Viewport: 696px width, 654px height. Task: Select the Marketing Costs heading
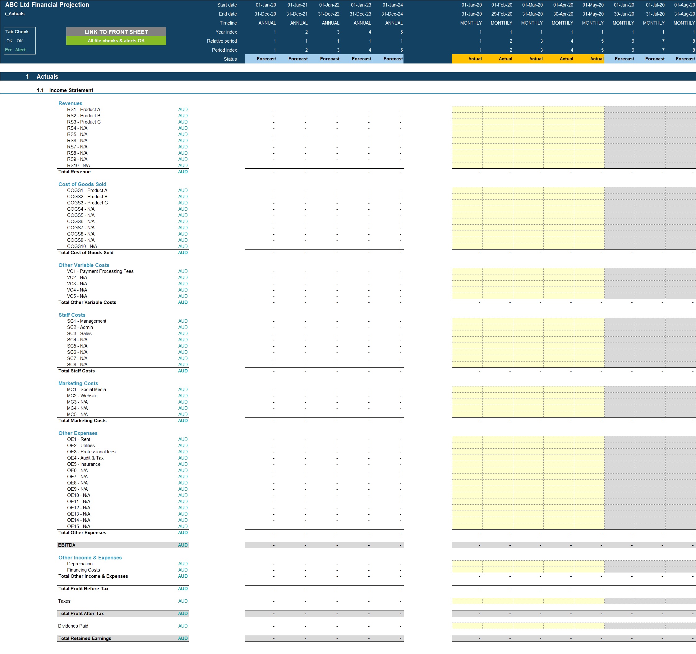(x=78, y=383)
